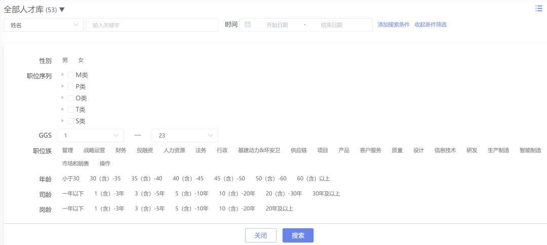Select 司龄 option 一年以下
The height and width of the screenshot is (245, 547).
tap(73, 194)
